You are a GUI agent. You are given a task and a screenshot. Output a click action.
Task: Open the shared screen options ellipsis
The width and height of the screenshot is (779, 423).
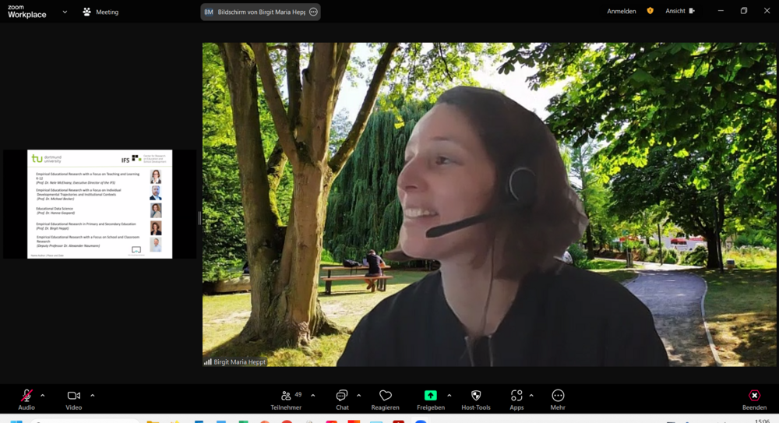(x=313, y=12)
